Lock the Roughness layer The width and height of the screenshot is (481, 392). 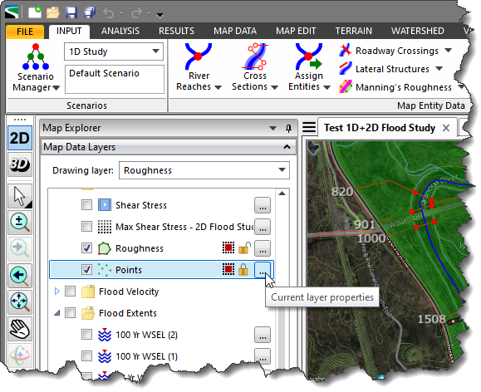pyautogui.click(x=244, y=247)
